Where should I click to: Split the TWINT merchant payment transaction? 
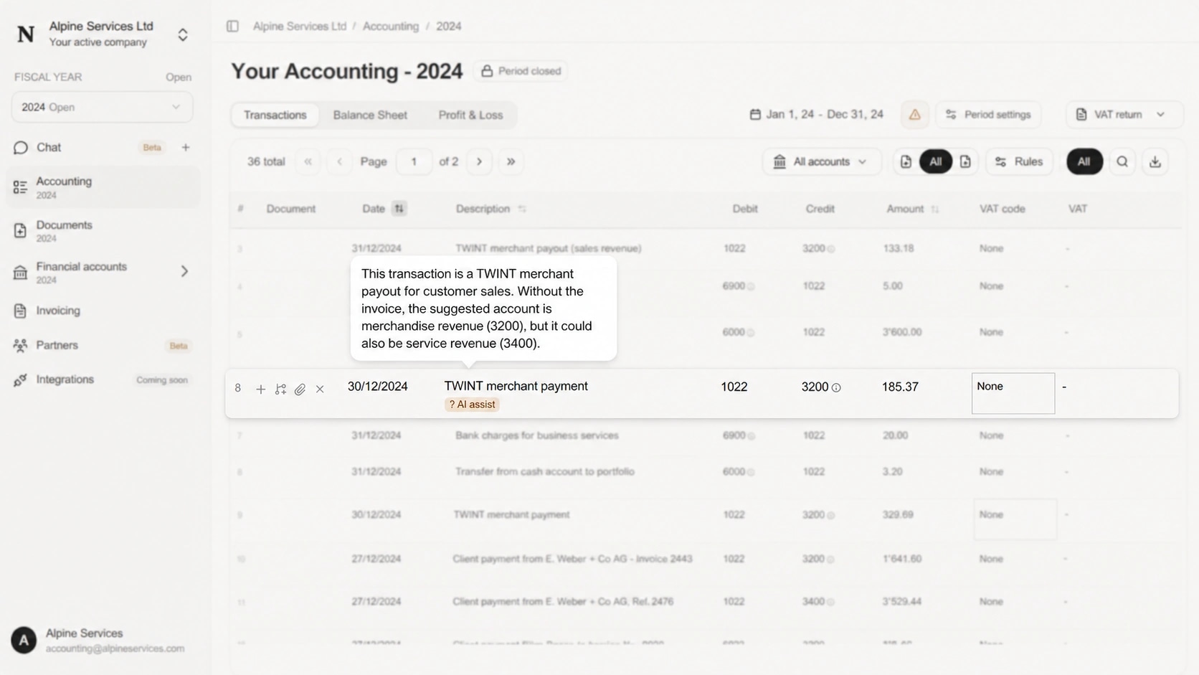coord(280,390)
